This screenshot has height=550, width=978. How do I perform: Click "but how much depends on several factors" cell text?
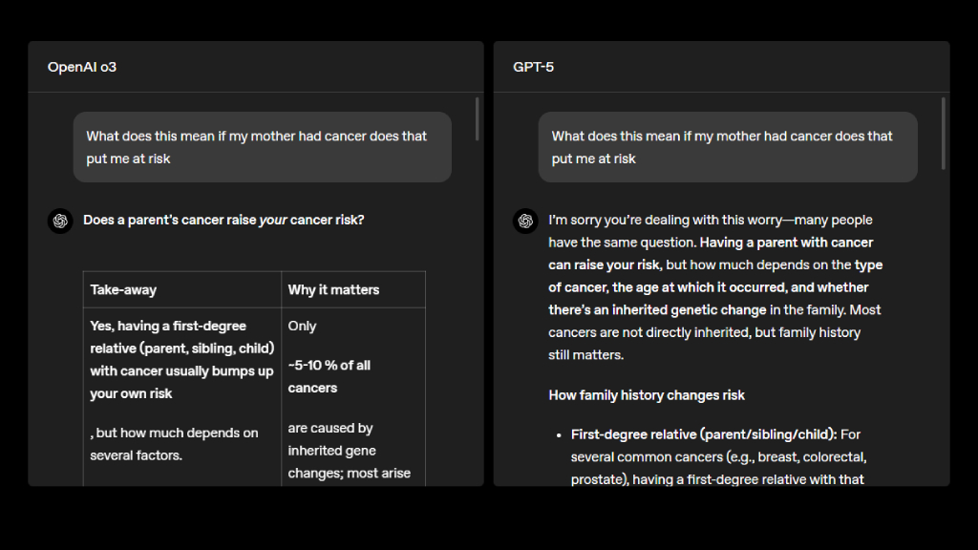174,444
